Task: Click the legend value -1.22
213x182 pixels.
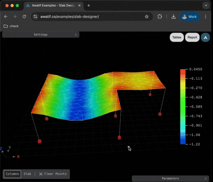Action: [194, 144]
